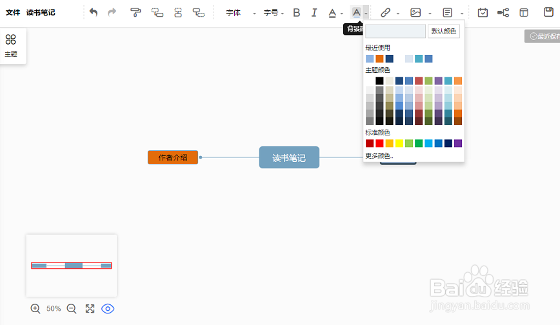Zoom in on the canvas
The width and height of the screenshot is (560, 325).
[x=35, y=309]
